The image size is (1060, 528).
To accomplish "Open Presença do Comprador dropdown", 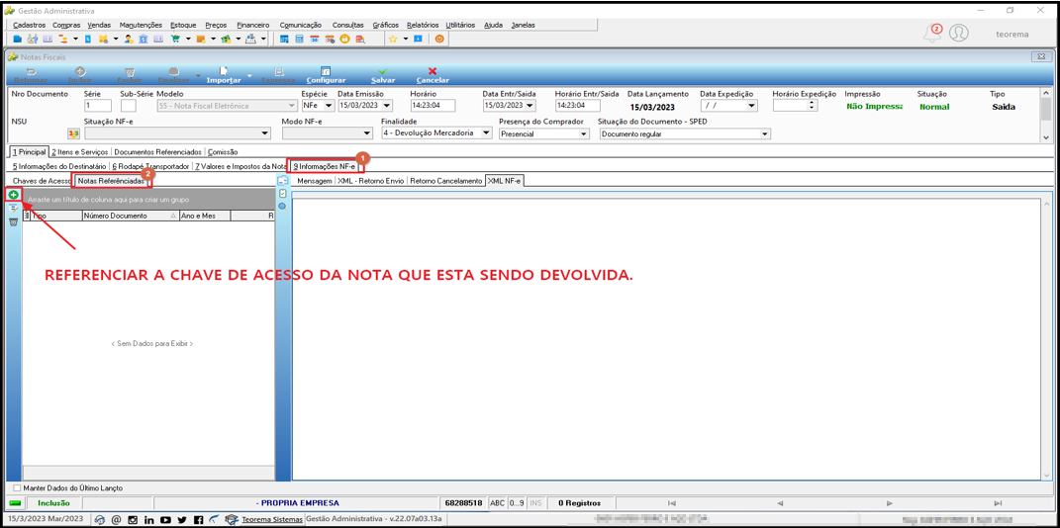I will pyautogui.click(x=584, y=133).
